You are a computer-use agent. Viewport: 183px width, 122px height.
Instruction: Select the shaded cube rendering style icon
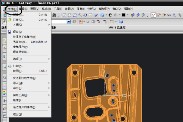pos(102,15)
